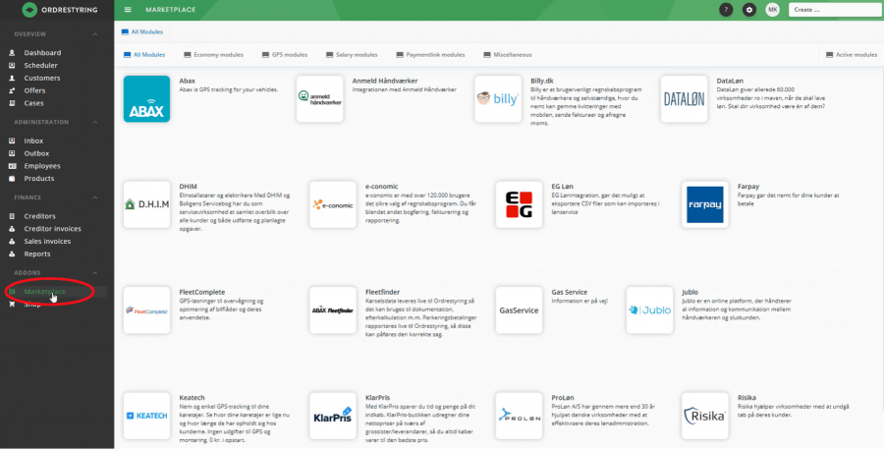Open Reports in the sidebar

click(37, 253)
